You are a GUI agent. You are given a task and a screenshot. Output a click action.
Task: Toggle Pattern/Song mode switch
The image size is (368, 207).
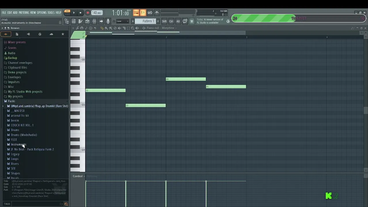coord(67,12)
